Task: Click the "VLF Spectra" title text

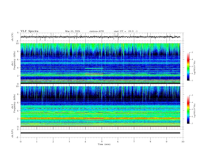Action: pyautogui.click(x=29, y=31)
